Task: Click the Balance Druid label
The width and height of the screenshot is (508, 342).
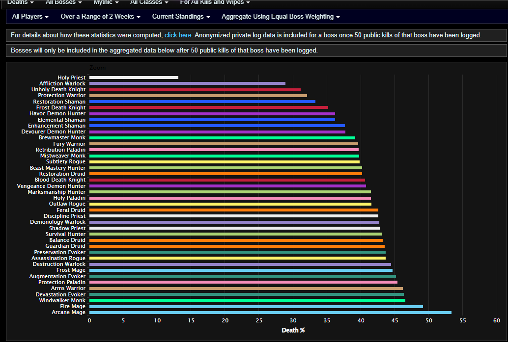Action: (x=67, y=240)
